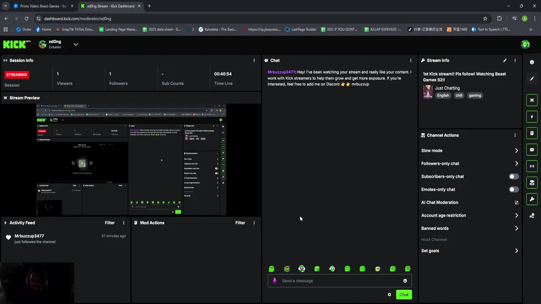The image size is (541, 304).
Task: Open the 2025 data sheet bookmark
Action: [161, 30]
